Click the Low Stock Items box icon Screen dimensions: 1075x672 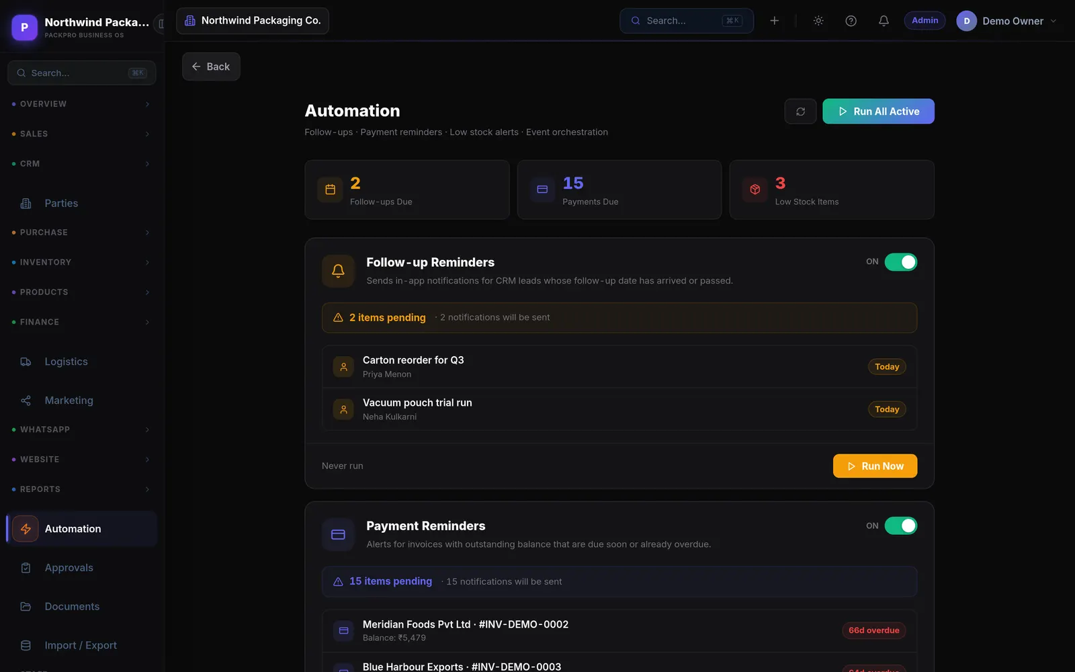(755, 190)
